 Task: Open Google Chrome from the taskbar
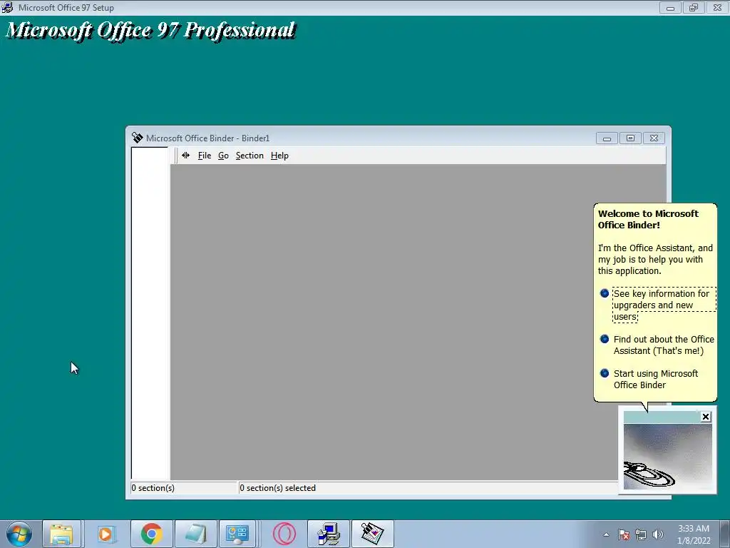pyautogui.click(x=151, y=534)
